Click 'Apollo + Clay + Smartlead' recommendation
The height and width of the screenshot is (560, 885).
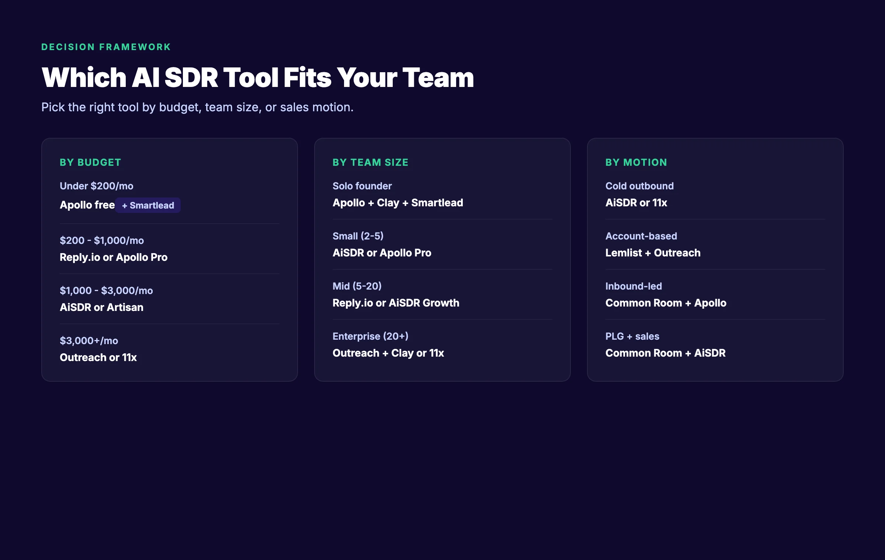pos(398,203)
